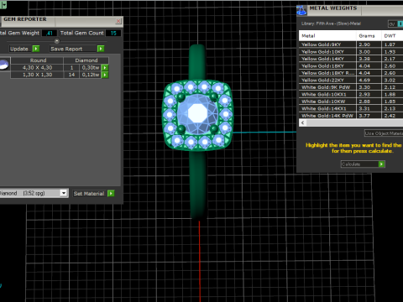The image size is (403, 302).
Task: Click the SV field in Metal Weights
Action: click(x=393, y=24)
